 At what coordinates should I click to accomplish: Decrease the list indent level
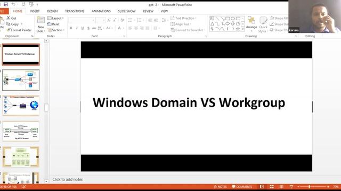[150, 20]
